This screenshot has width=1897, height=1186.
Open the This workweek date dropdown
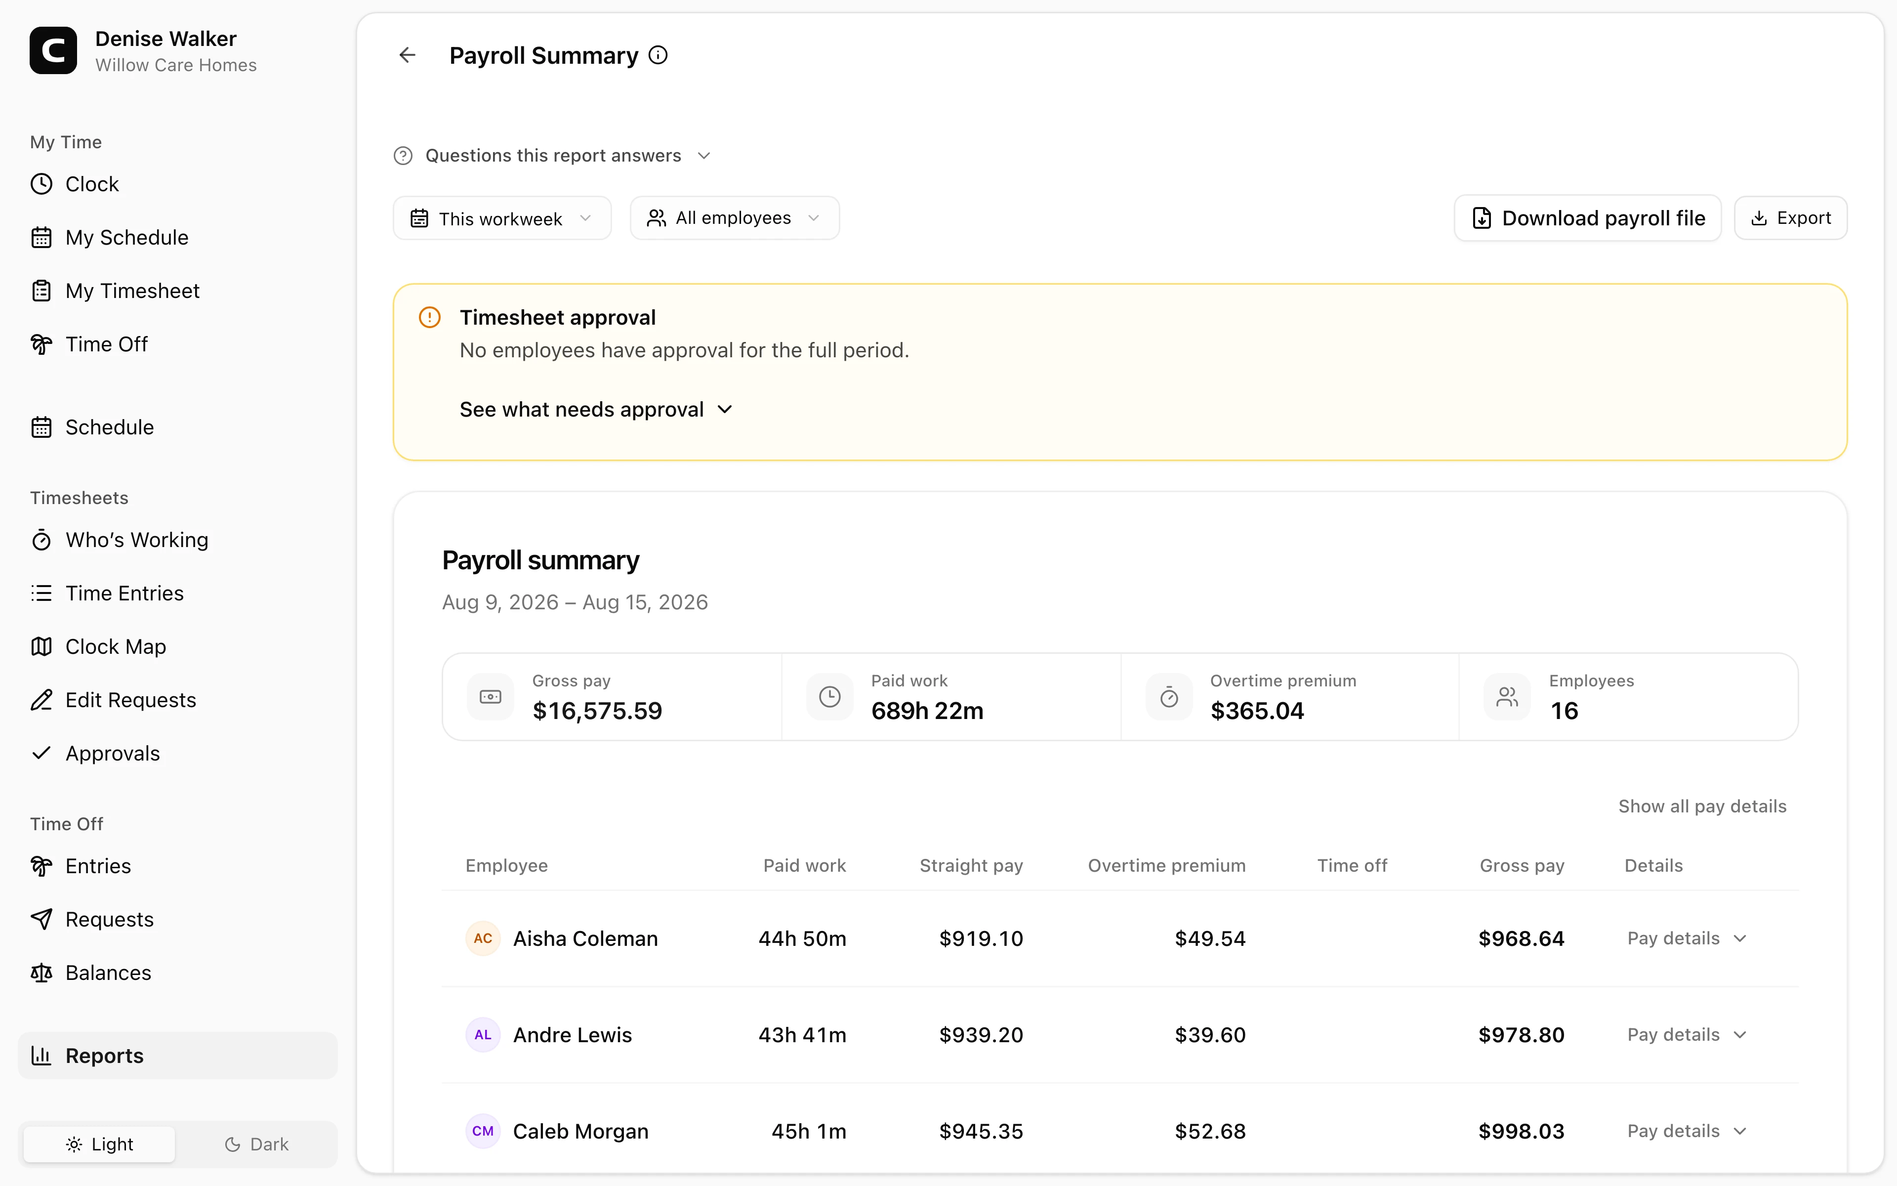502,218
